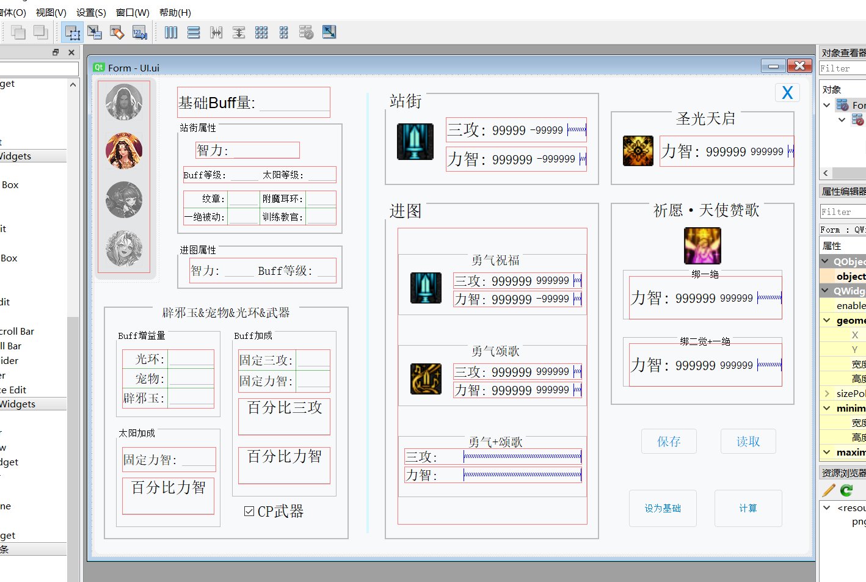Collapse the geometry property

(827, 320)
